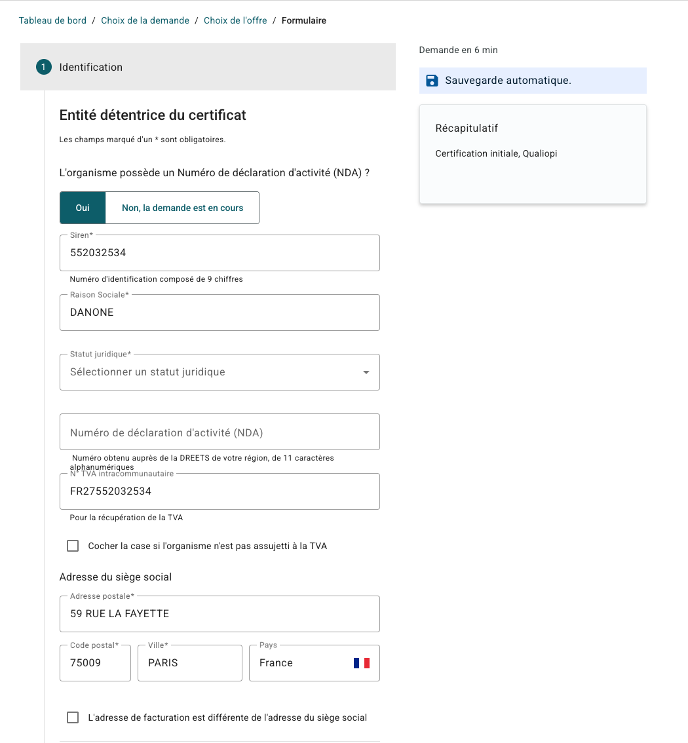Screen dimensions: 688x743
Task: Click the floppy disk save icon
Action: 432,81
